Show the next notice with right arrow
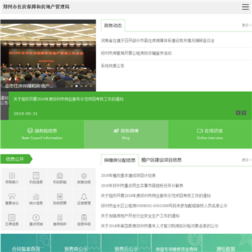This screenshot has width=252, height=252. click(x=244, y=113)
